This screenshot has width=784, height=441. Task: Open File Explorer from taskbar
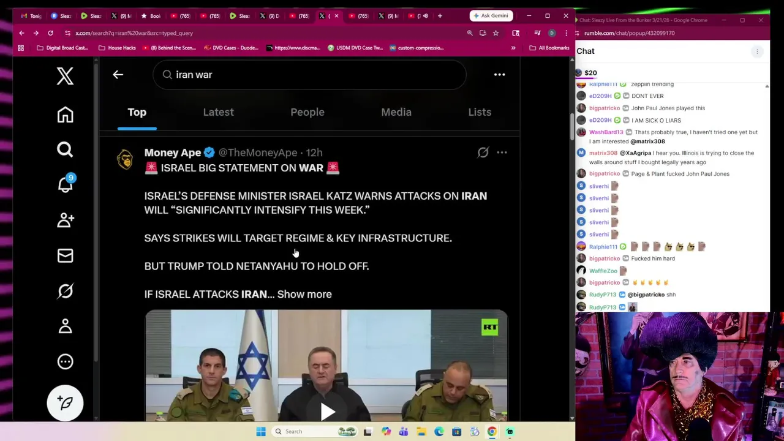[421, 432]
